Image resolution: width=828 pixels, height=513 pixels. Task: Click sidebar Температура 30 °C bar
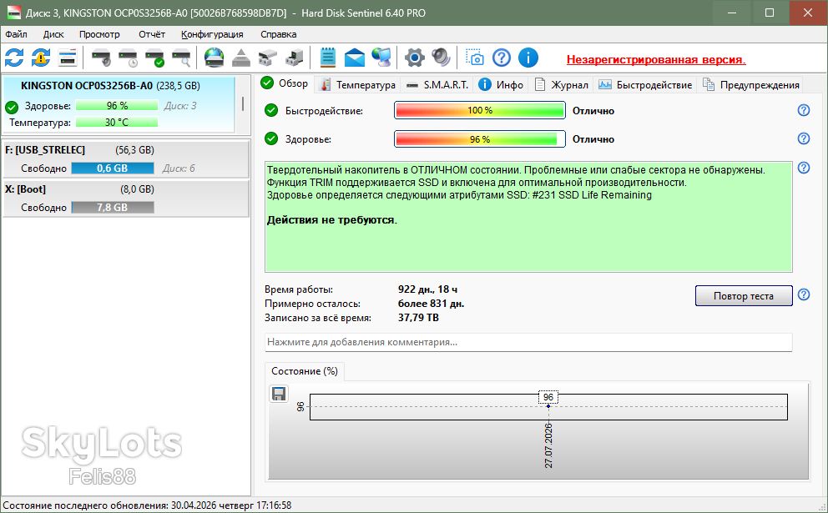[x=117, y=123]
